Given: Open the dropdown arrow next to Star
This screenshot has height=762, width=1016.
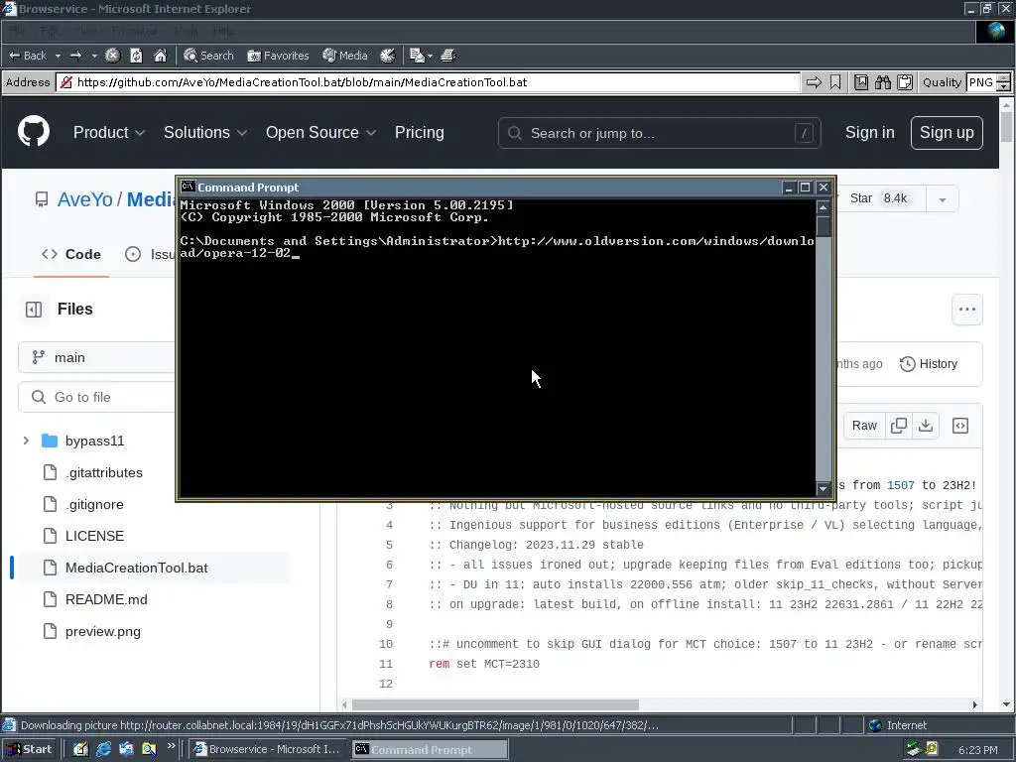Looking at the screenshot, I should tap(943, 199).
